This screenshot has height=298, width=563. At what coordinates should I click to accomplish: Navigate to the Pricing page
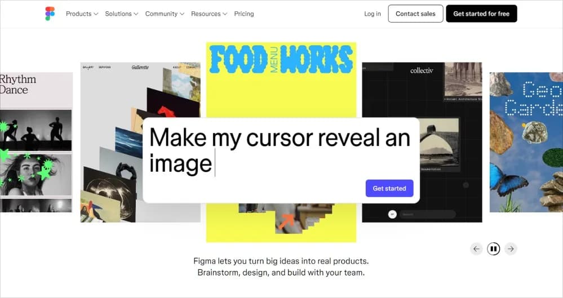tap(243, 14)
